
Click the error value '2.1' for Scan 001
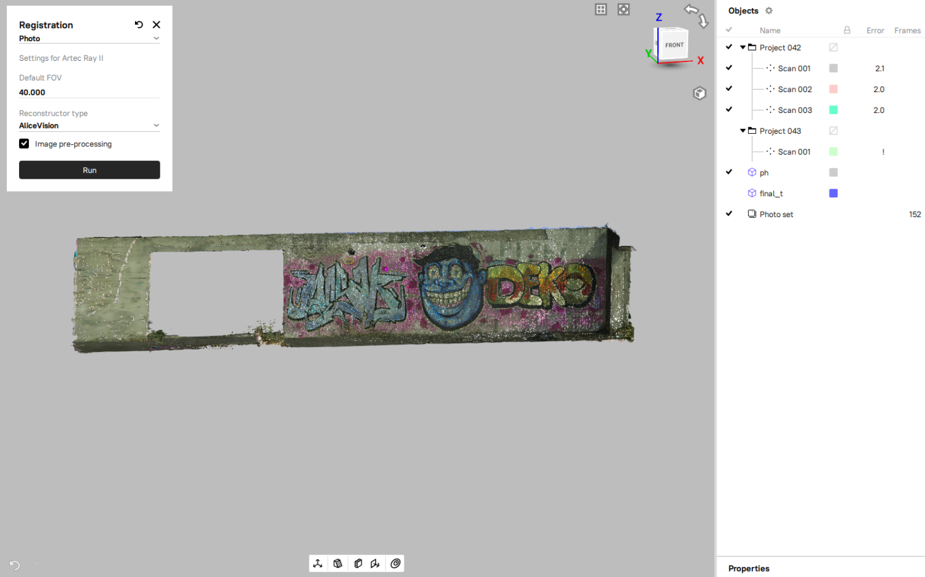pyautogui.click(x=879, y=68)
